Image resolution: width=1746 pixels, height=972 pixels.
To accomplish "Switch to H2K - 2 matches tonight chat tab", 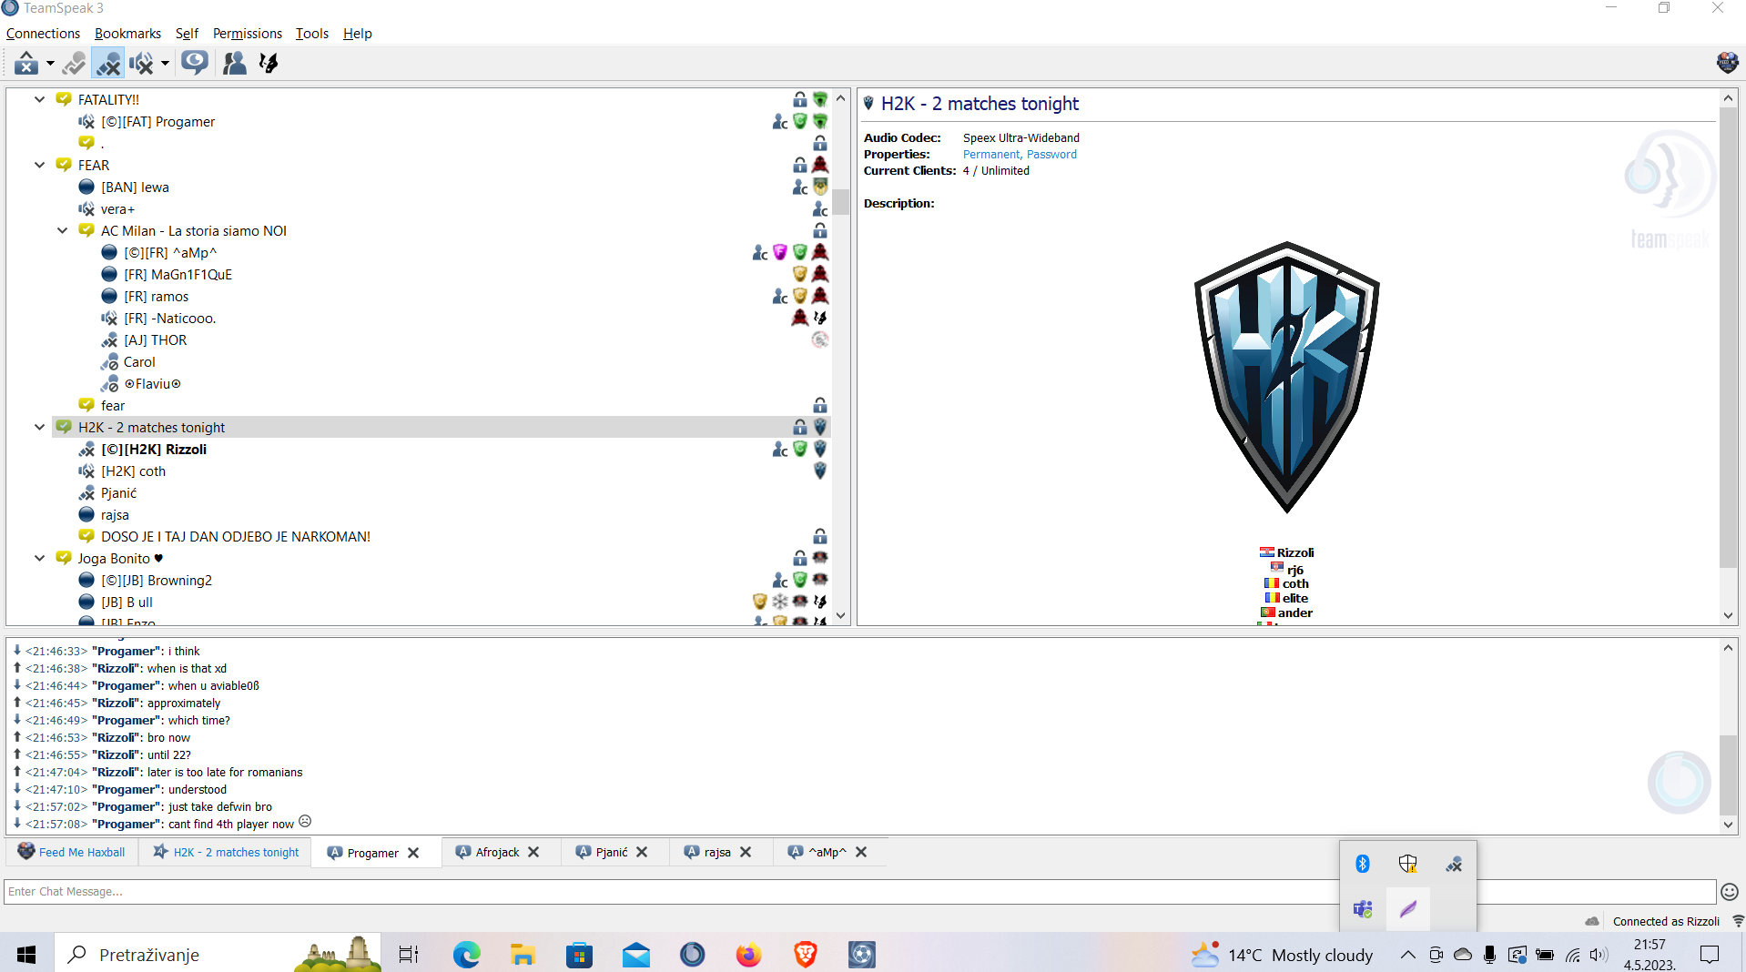I will click(227, 853).
